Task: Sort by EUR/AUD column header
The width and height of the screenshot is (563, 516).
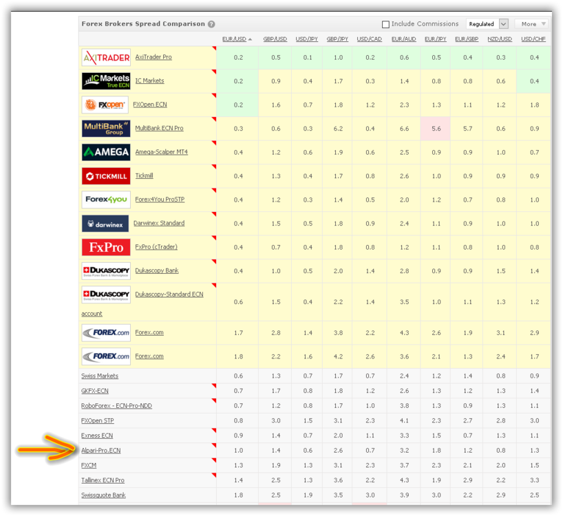Action: coord(403,39)
